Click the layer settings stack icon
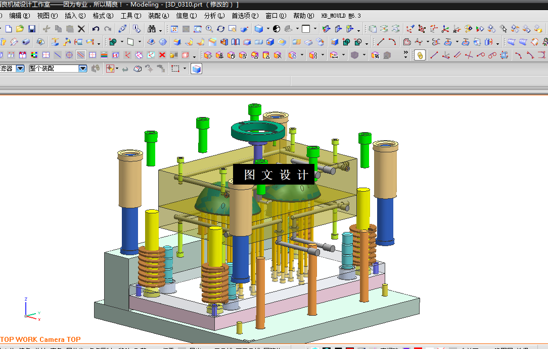 373,29
